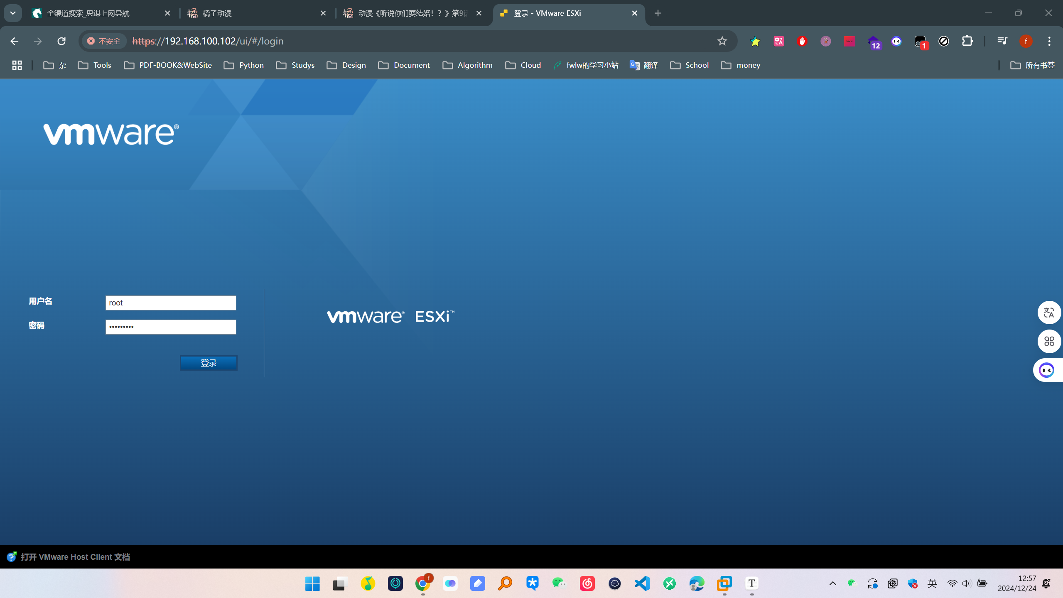
Task: Open the red hand adblock extension
Action: pos(802,41)
